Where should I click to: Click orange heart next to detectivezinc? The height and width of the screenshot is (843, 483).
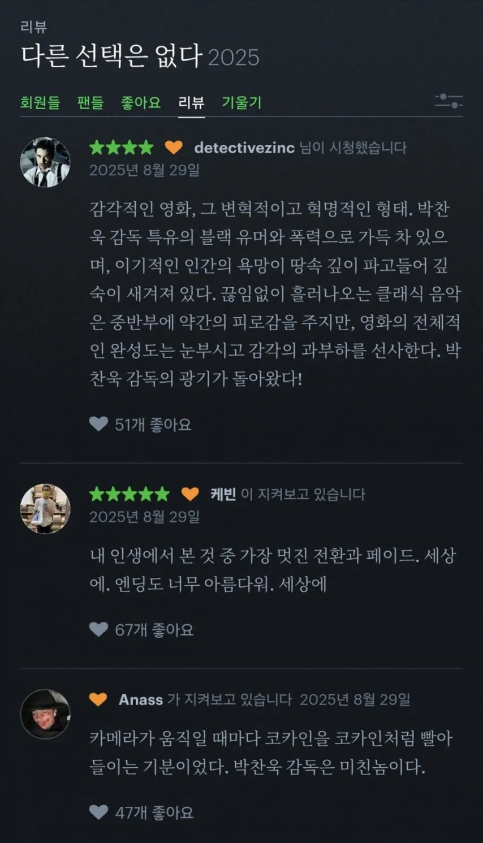[x=174, y=148]
